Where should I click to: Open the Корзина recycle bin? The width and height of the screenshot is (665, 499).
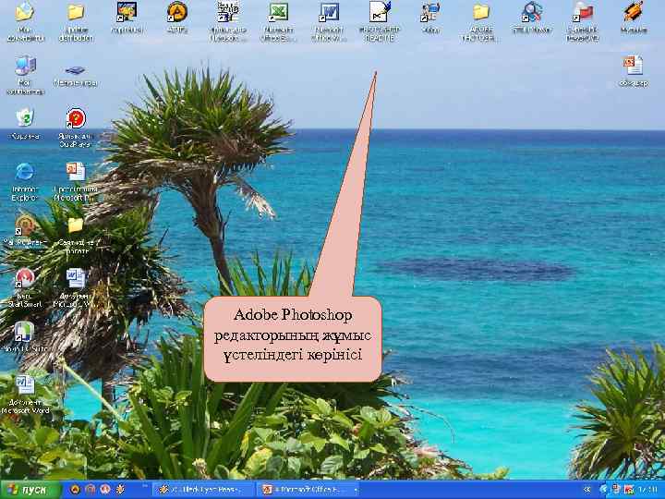[x=25, y=124]
